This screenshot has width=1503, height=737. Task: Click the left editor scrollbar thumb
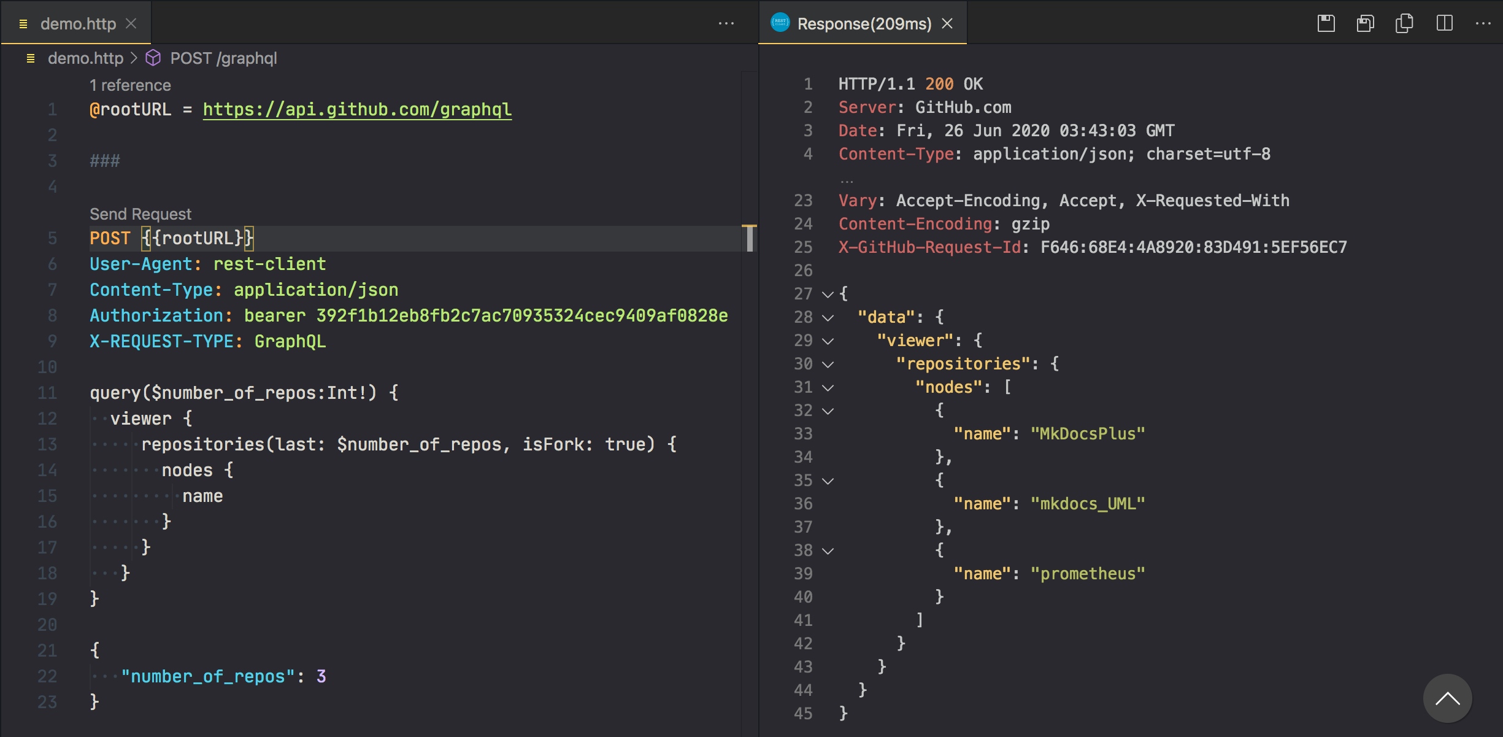(750, 239)
